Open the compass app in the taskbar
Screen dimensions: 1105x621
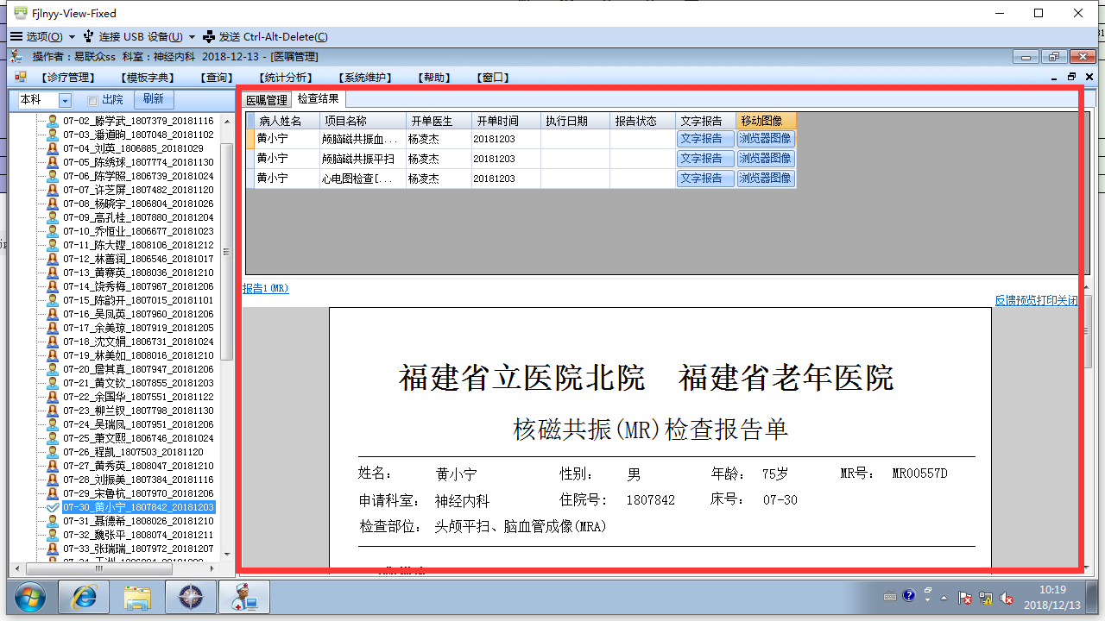[190, 597]
